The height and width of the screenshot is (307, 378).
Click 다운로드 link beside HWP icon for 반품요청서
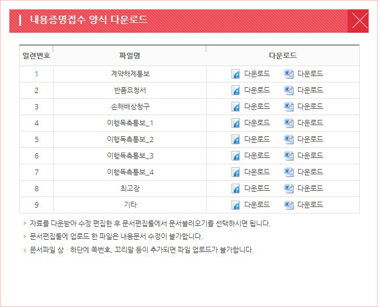[x=257, y=90]
